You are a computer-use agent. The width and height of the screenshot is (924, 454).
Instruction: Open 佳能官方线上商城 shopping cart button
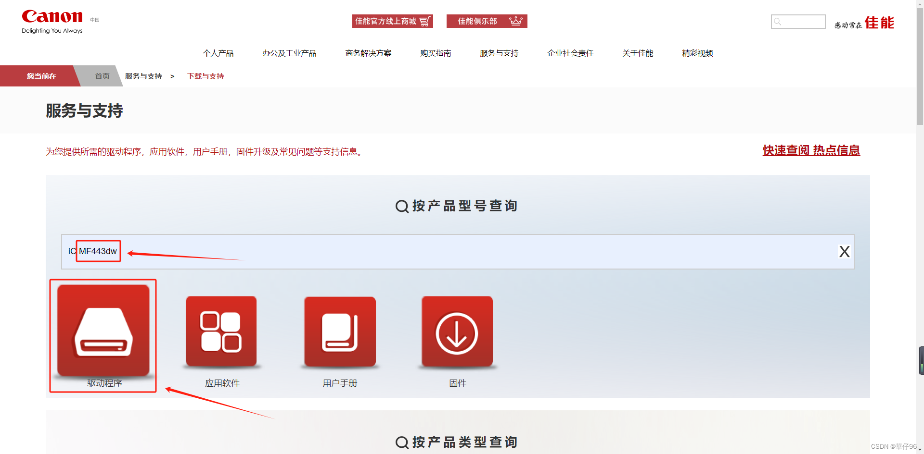[x=393, y=21]
